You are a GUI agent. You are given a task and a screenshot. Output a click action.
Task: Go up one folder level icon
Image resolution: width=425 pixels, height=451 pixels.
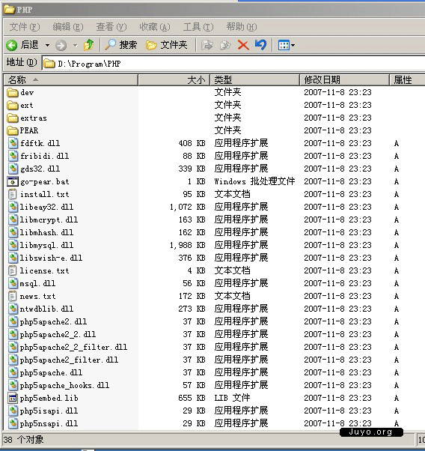tap(88, 45)
